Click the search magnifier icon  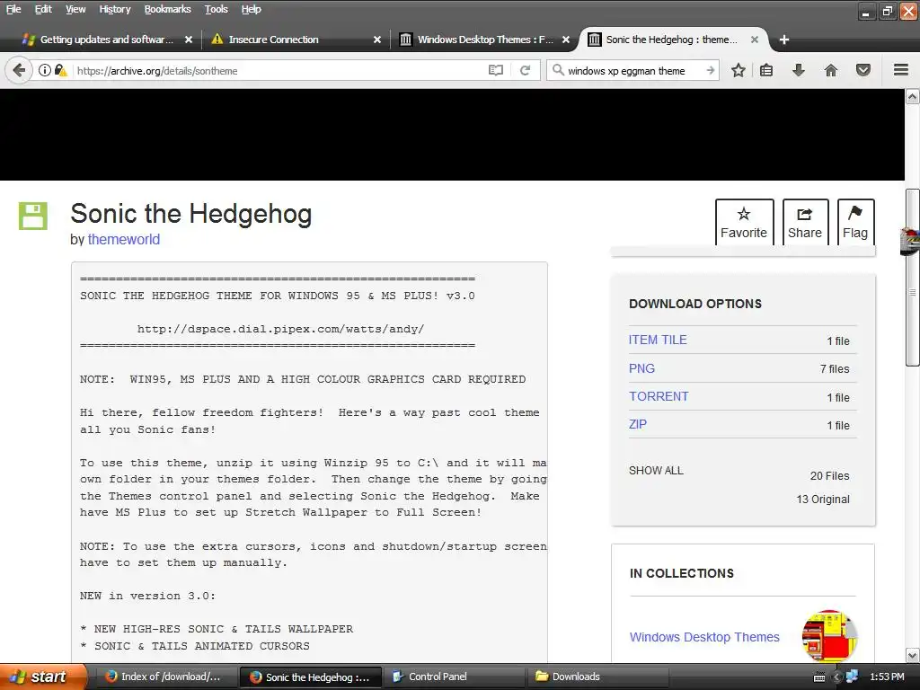pyautogui.click(x=558, y=70)
